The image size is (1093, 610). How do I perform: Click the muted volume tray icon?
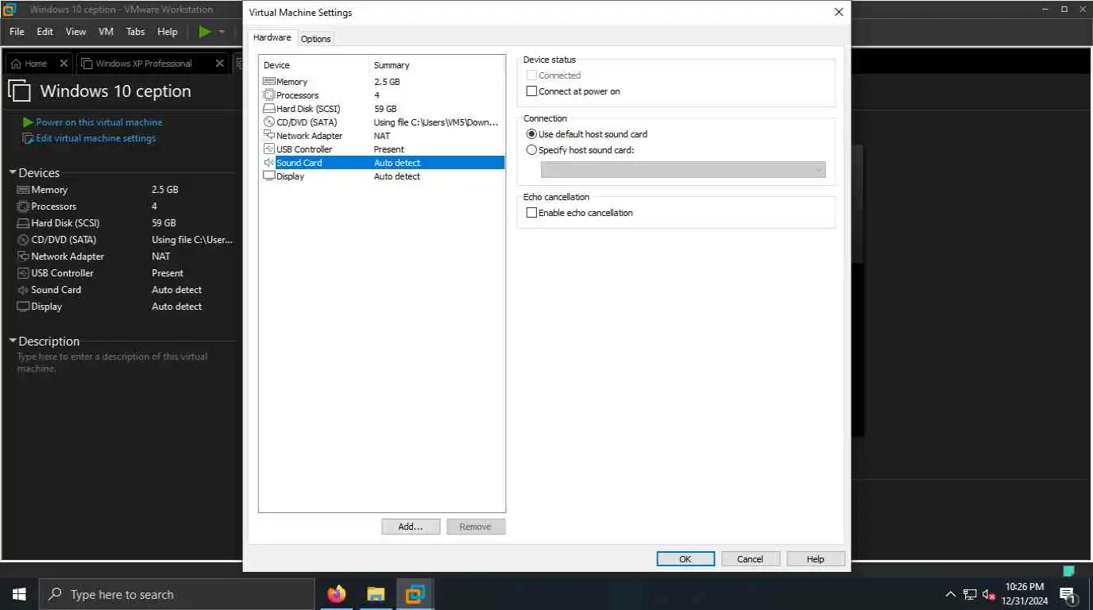pyautogui.click(x=989, y=594)
